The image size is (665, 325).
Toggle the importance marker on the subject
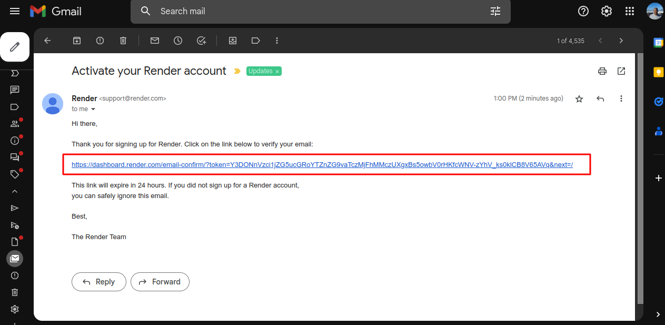237,71
